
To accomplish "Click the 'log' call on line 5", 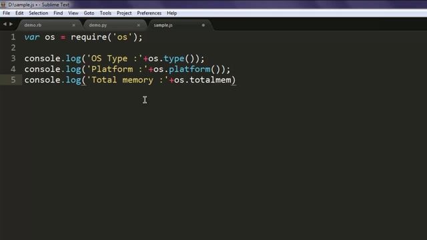I will click(73, 80).
